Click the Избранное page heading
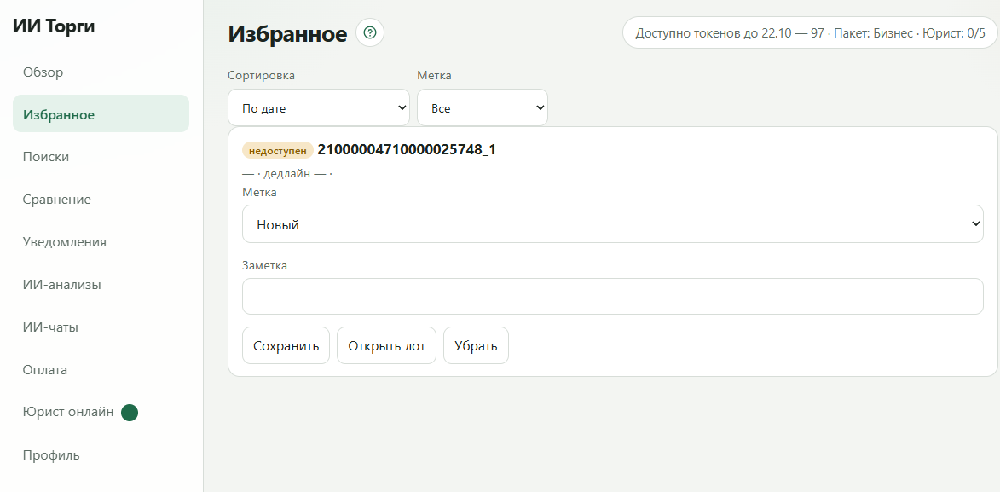 tap(287, 34)
